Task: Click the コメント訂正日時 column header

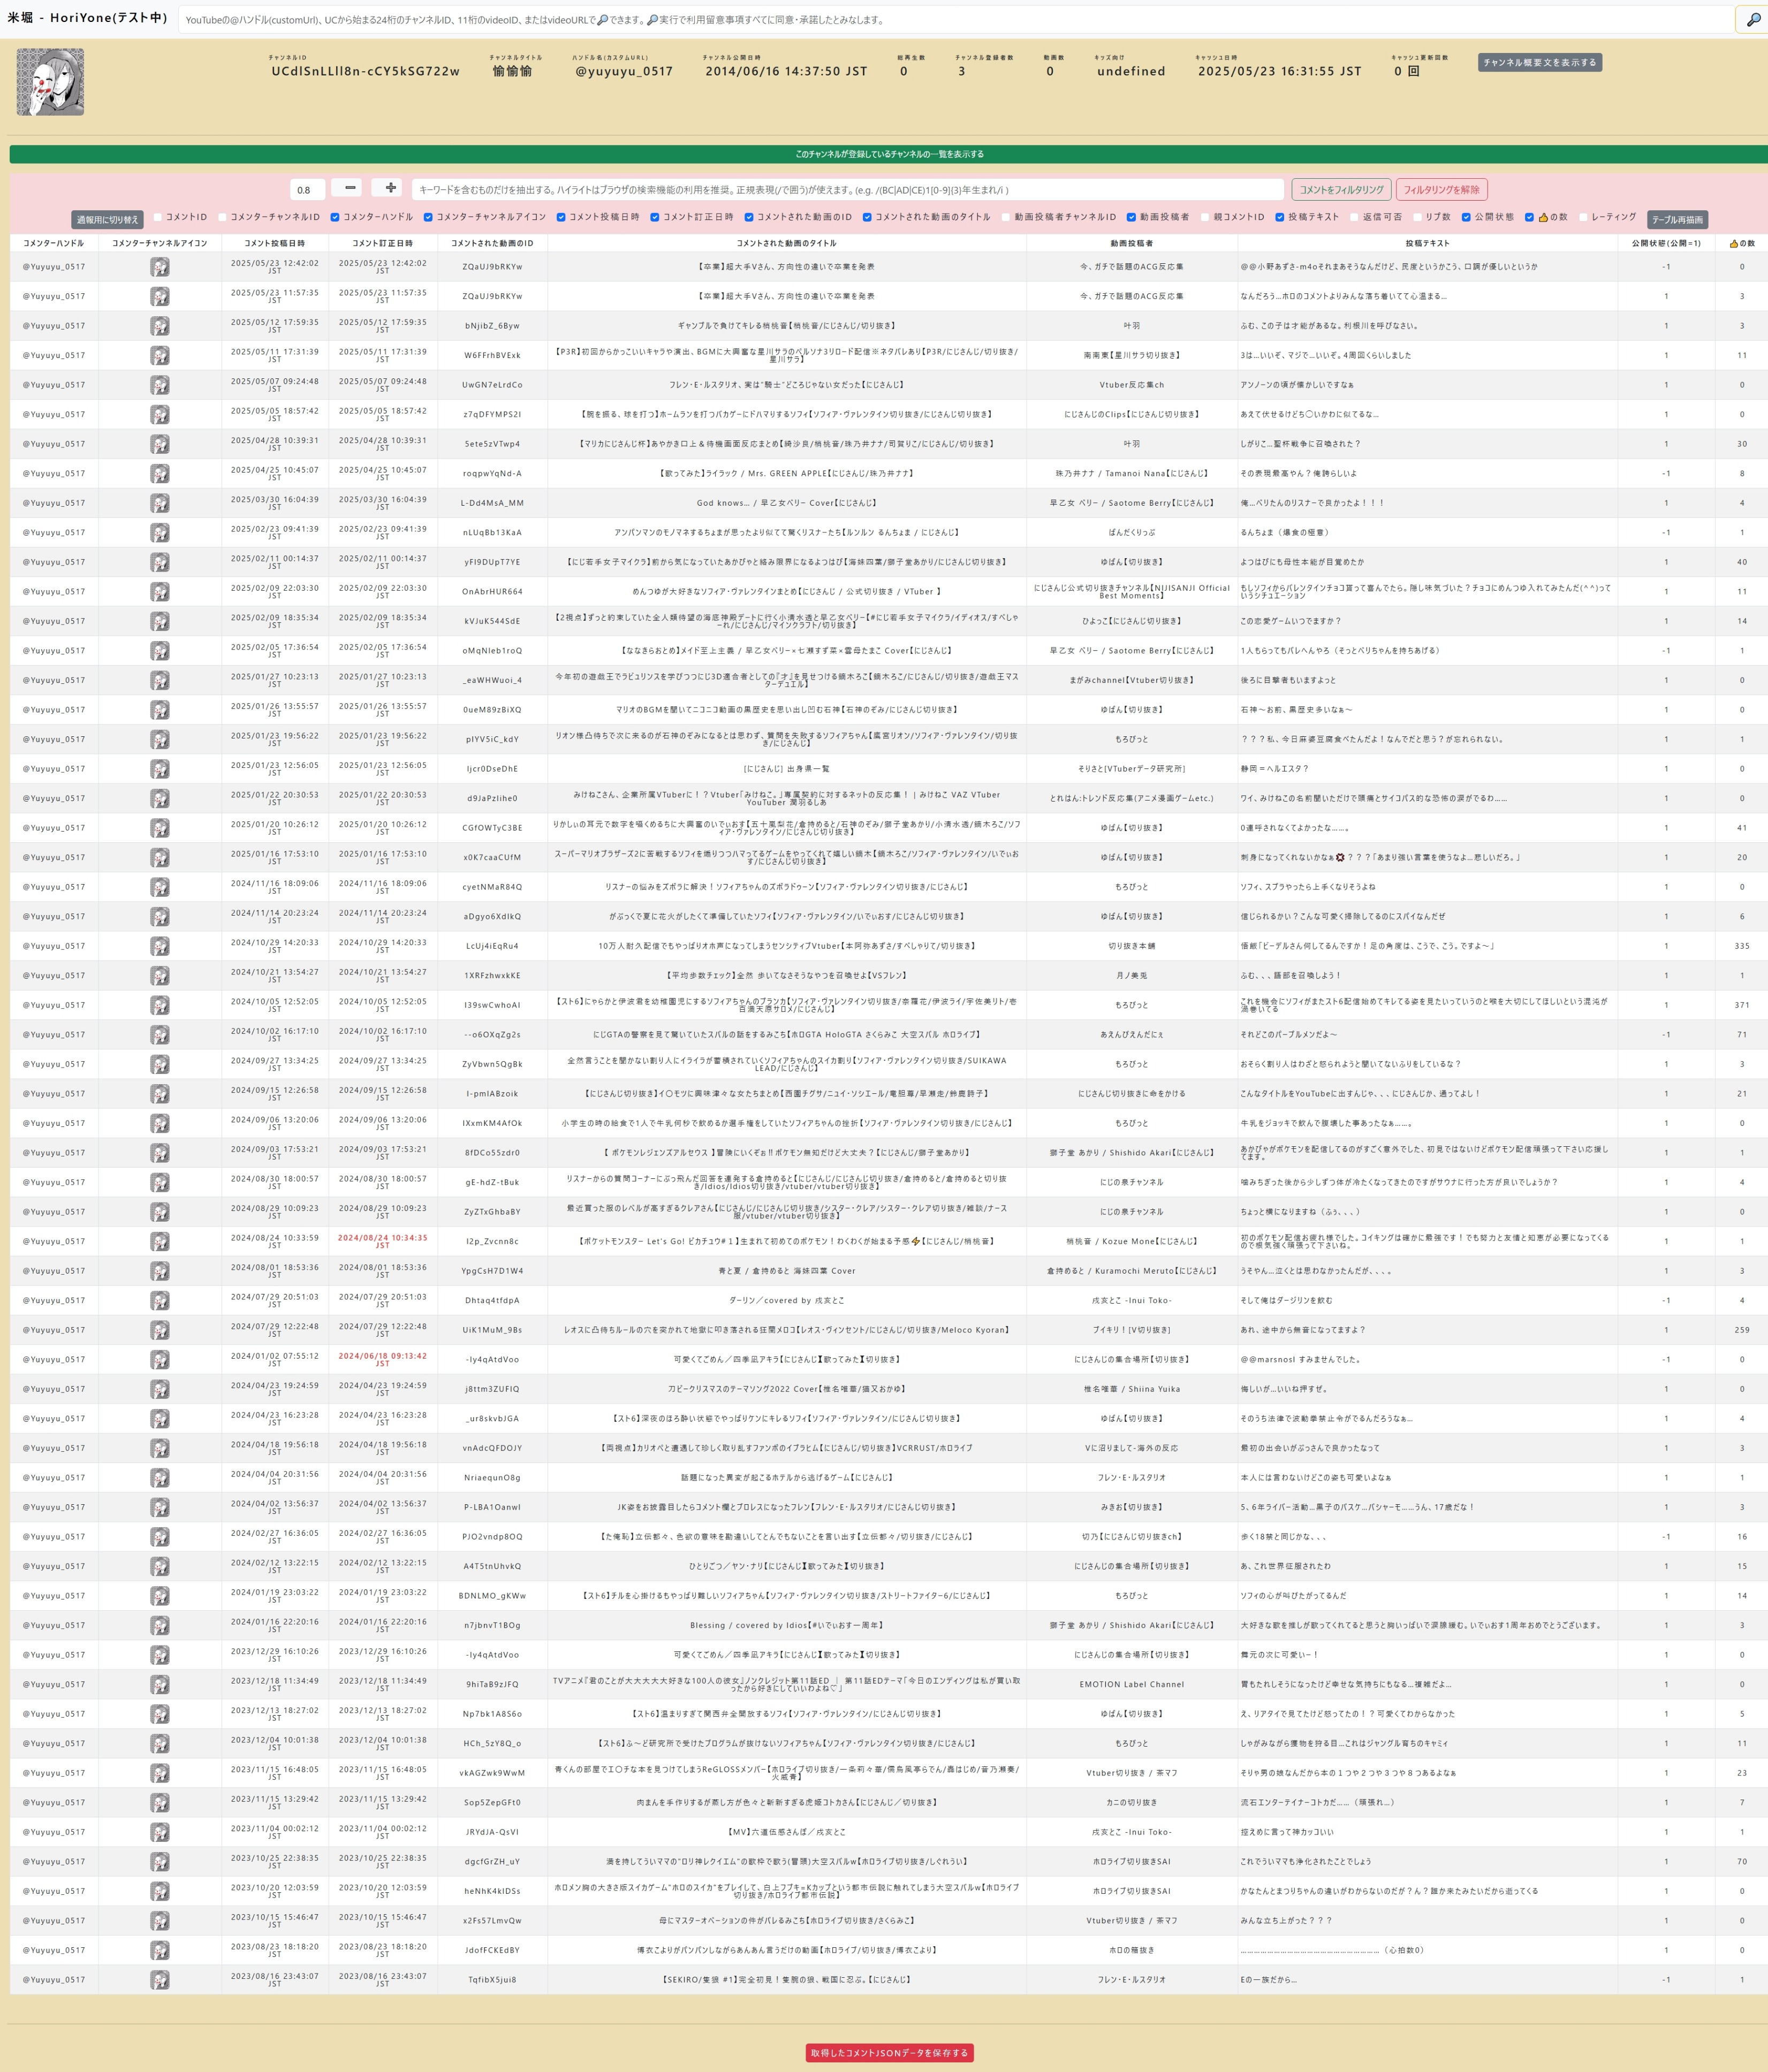Action: tap(382, 243)
